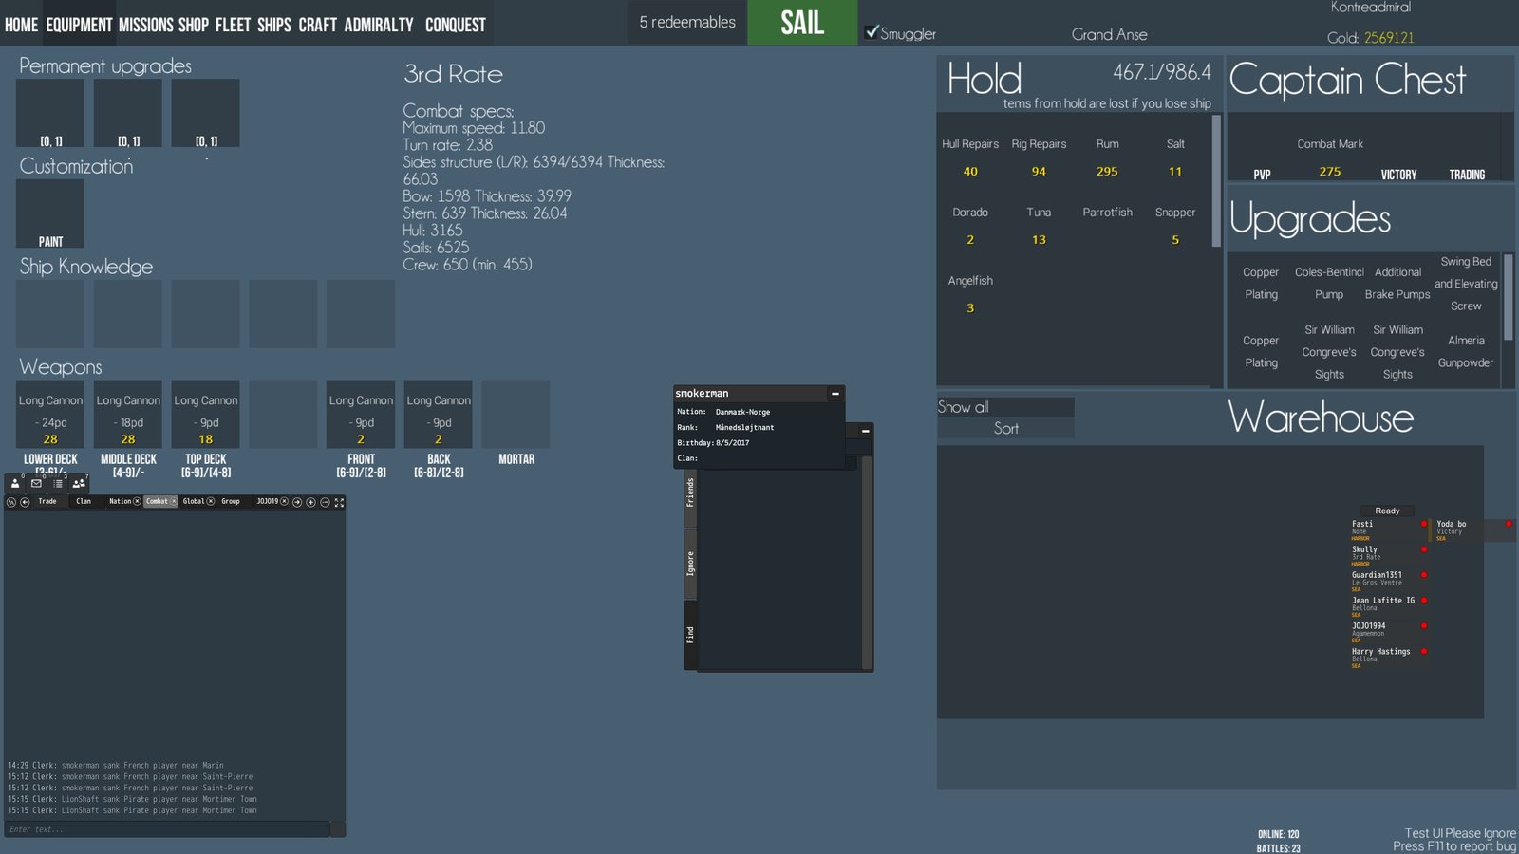Open the Find side tab

(690, 635)
